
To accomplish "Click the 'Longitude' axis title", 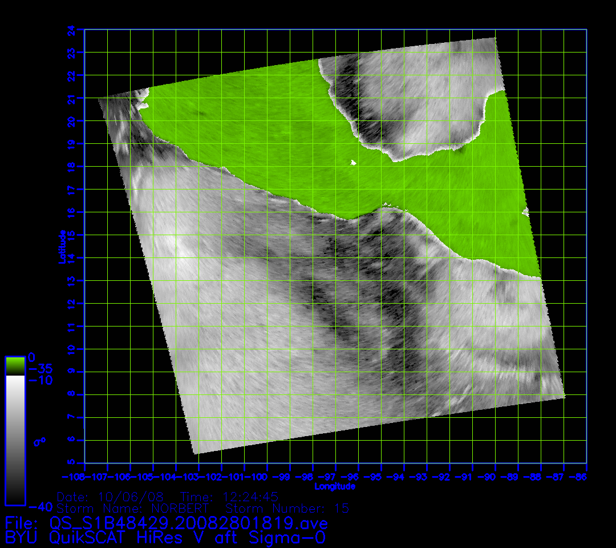I will pos(335,486).
